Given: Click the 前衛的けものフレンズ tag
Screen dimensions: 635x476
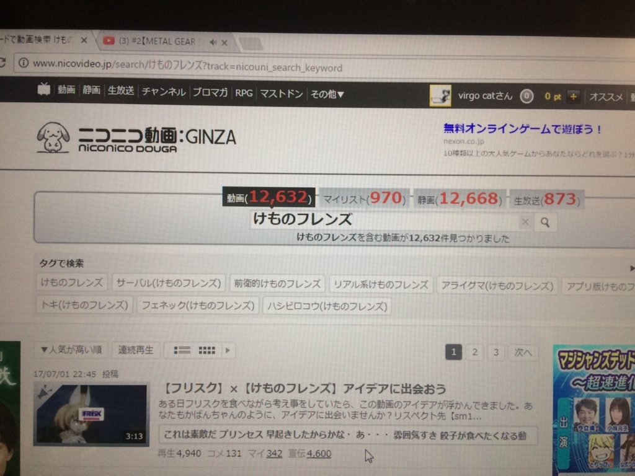Looking at the screenshot, I should pos(277,284).
